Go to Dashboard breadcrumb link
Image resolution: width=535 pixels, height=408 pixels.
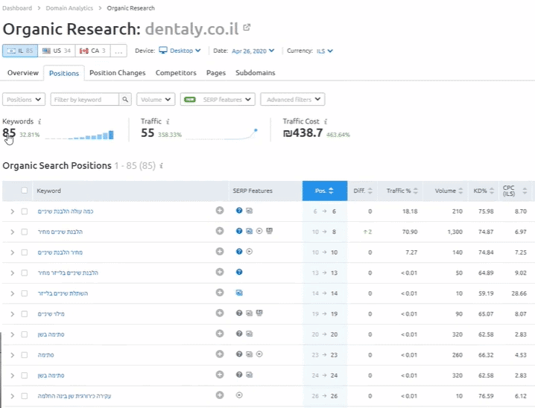17,8
